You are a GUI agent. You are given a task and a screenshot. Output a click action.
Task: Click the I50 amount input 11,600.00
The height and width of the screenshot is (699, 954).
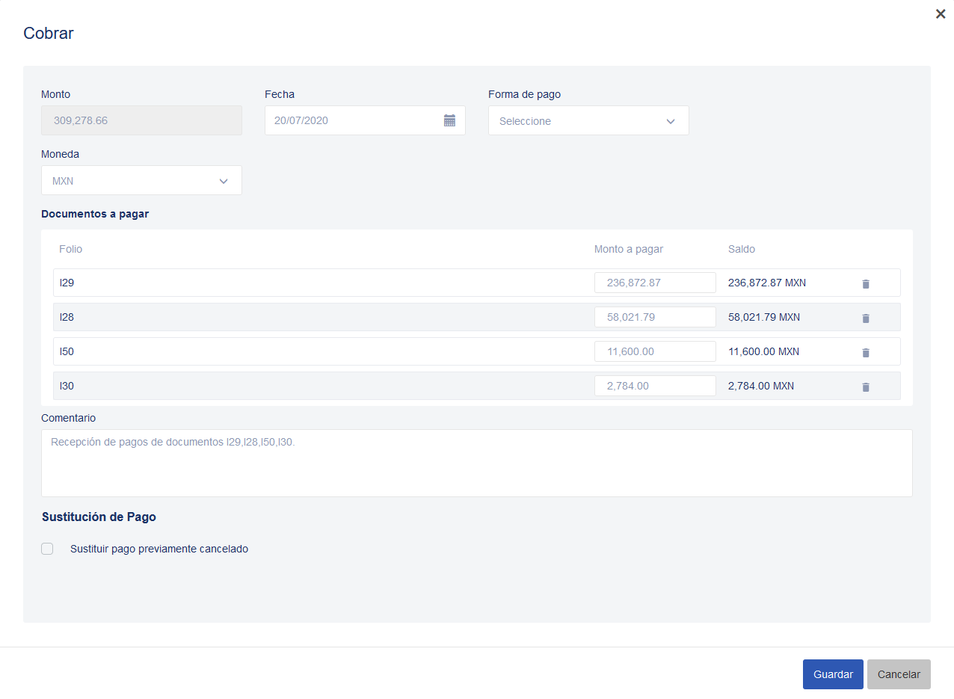(x=655, y=351)
